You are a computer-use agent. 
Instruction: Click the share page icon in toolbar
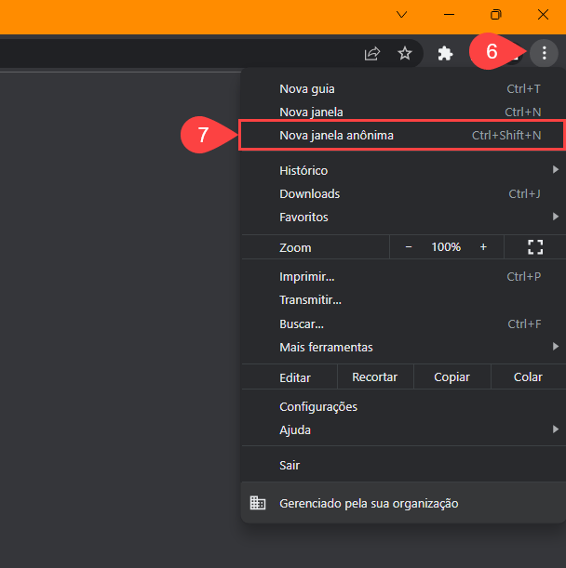[x=372, y=54]
